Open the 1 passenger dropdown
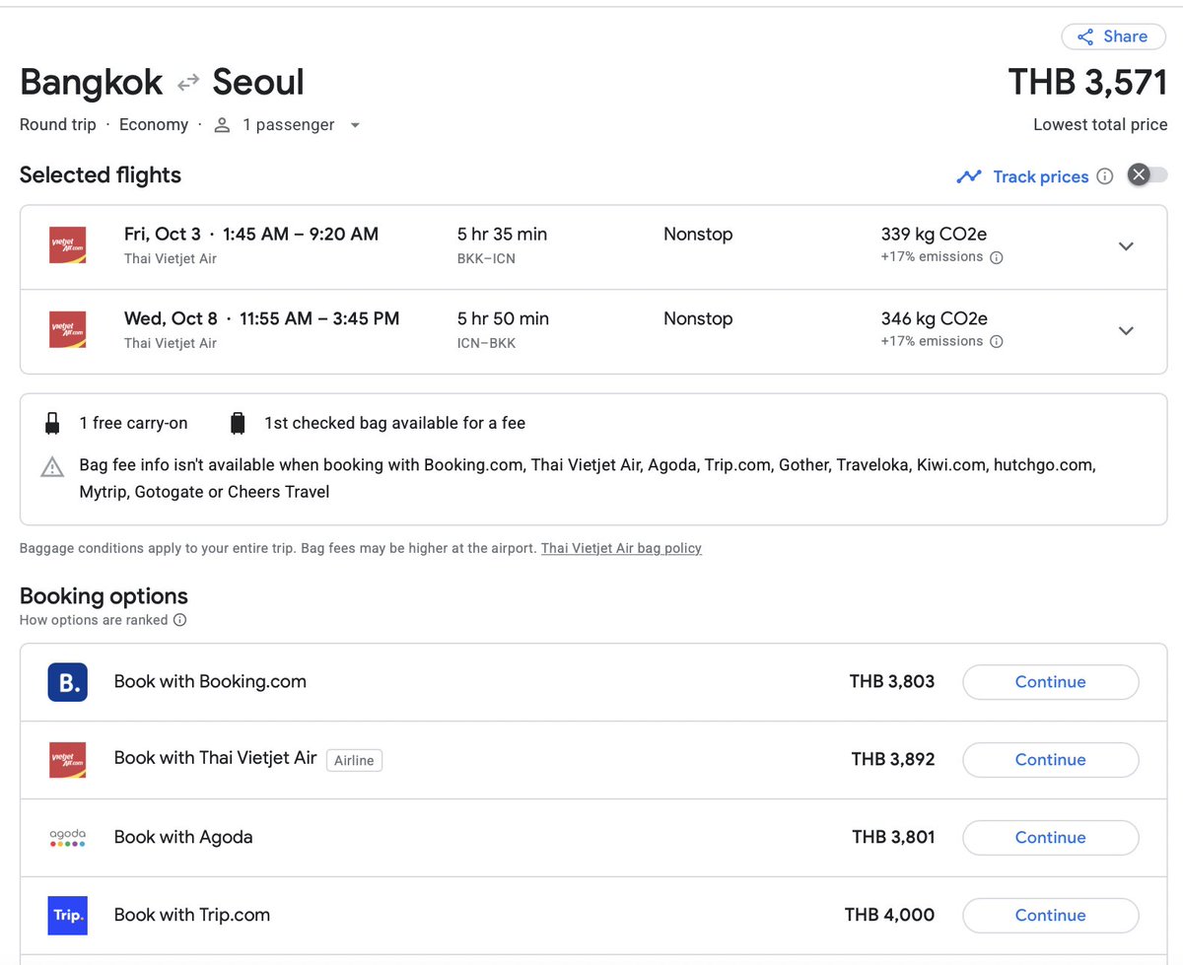This screenshot has height=965, width=1183. 355,125
